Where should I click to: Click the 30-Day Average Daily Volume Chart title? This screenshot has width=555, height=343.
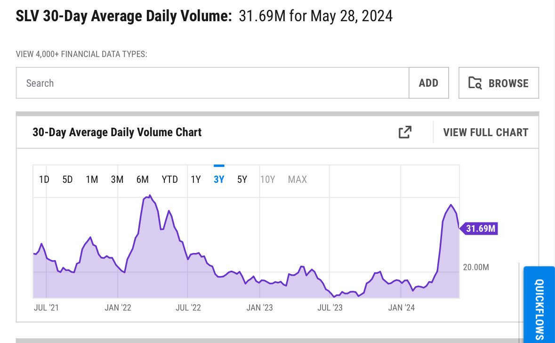[x=117, y=132]
